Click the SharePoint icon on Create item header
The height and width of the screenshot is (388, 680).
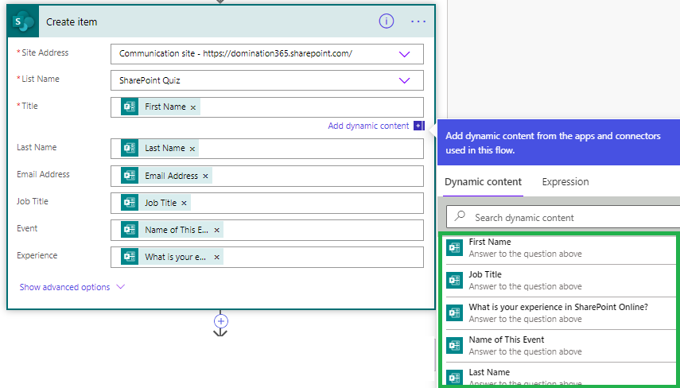pyautogui.click(x=23, y=21)
